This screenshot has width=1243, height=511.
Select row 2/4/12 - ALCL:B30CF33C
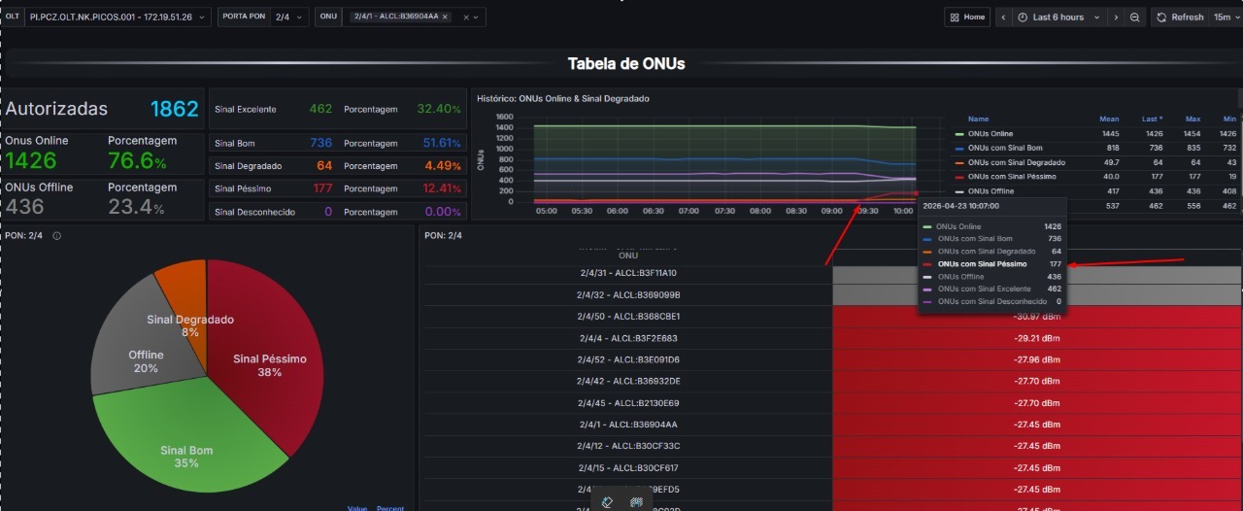coord(627,446)
